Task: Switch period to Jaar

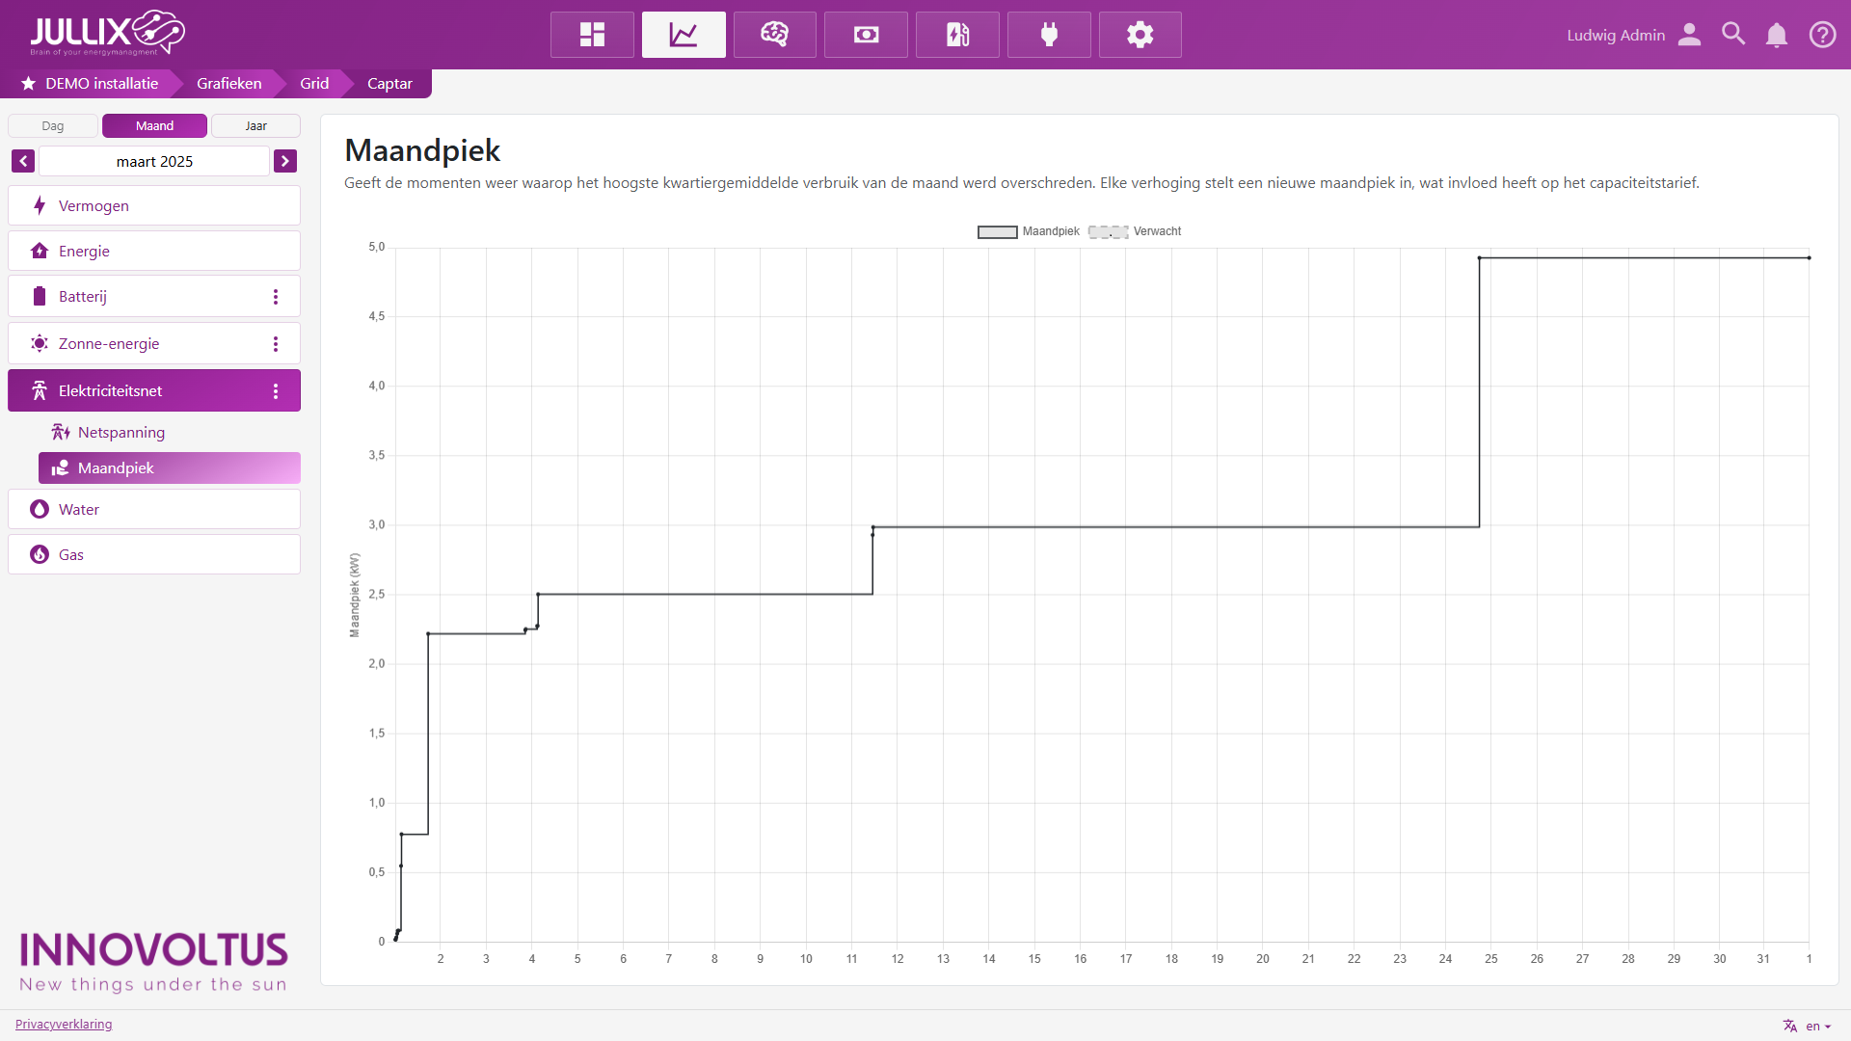Action: (x=255, y=126)
